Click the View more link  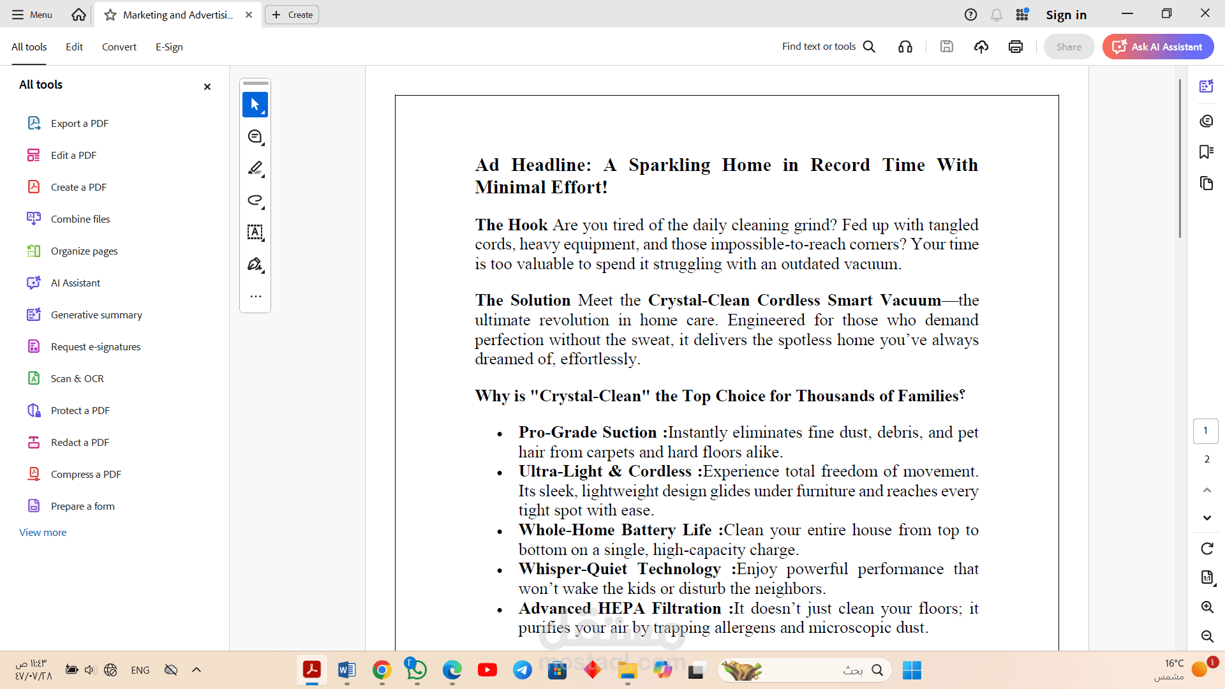pos(43,532)
